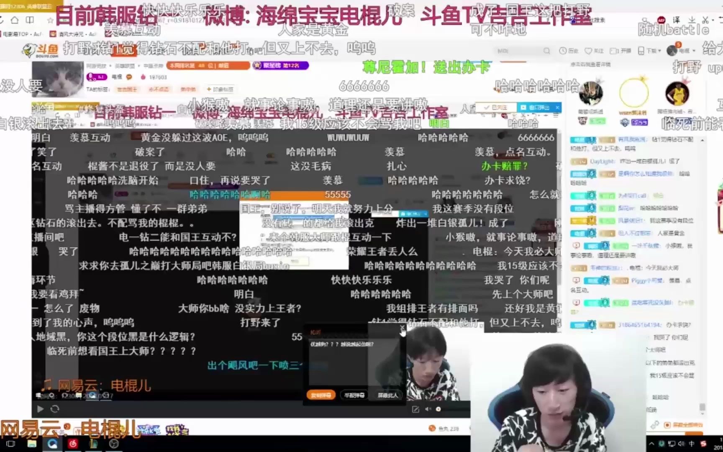Screen dimensions: 723x452
Task: Click the streamer cat avatar thumbnail
Action: [x=58, y=79]
